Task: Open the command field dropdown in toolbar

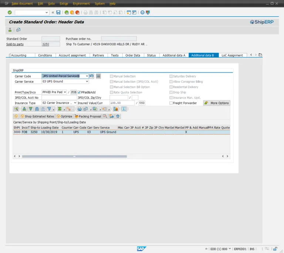Action: (x=47, y=12)
